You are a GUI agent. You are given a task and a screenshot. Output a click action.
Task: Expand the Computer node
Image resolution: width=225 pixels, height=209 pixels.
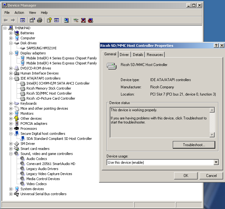coord(11,38)
